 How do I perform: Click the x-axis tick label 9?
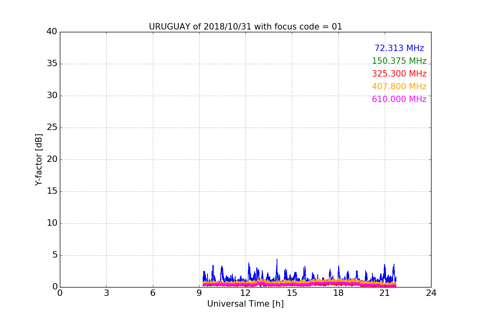click(x=199, y=293)
